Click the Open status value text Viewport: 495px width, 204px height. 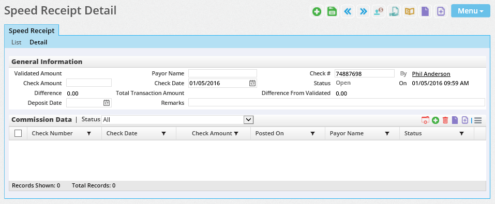[x=343, y=83]
